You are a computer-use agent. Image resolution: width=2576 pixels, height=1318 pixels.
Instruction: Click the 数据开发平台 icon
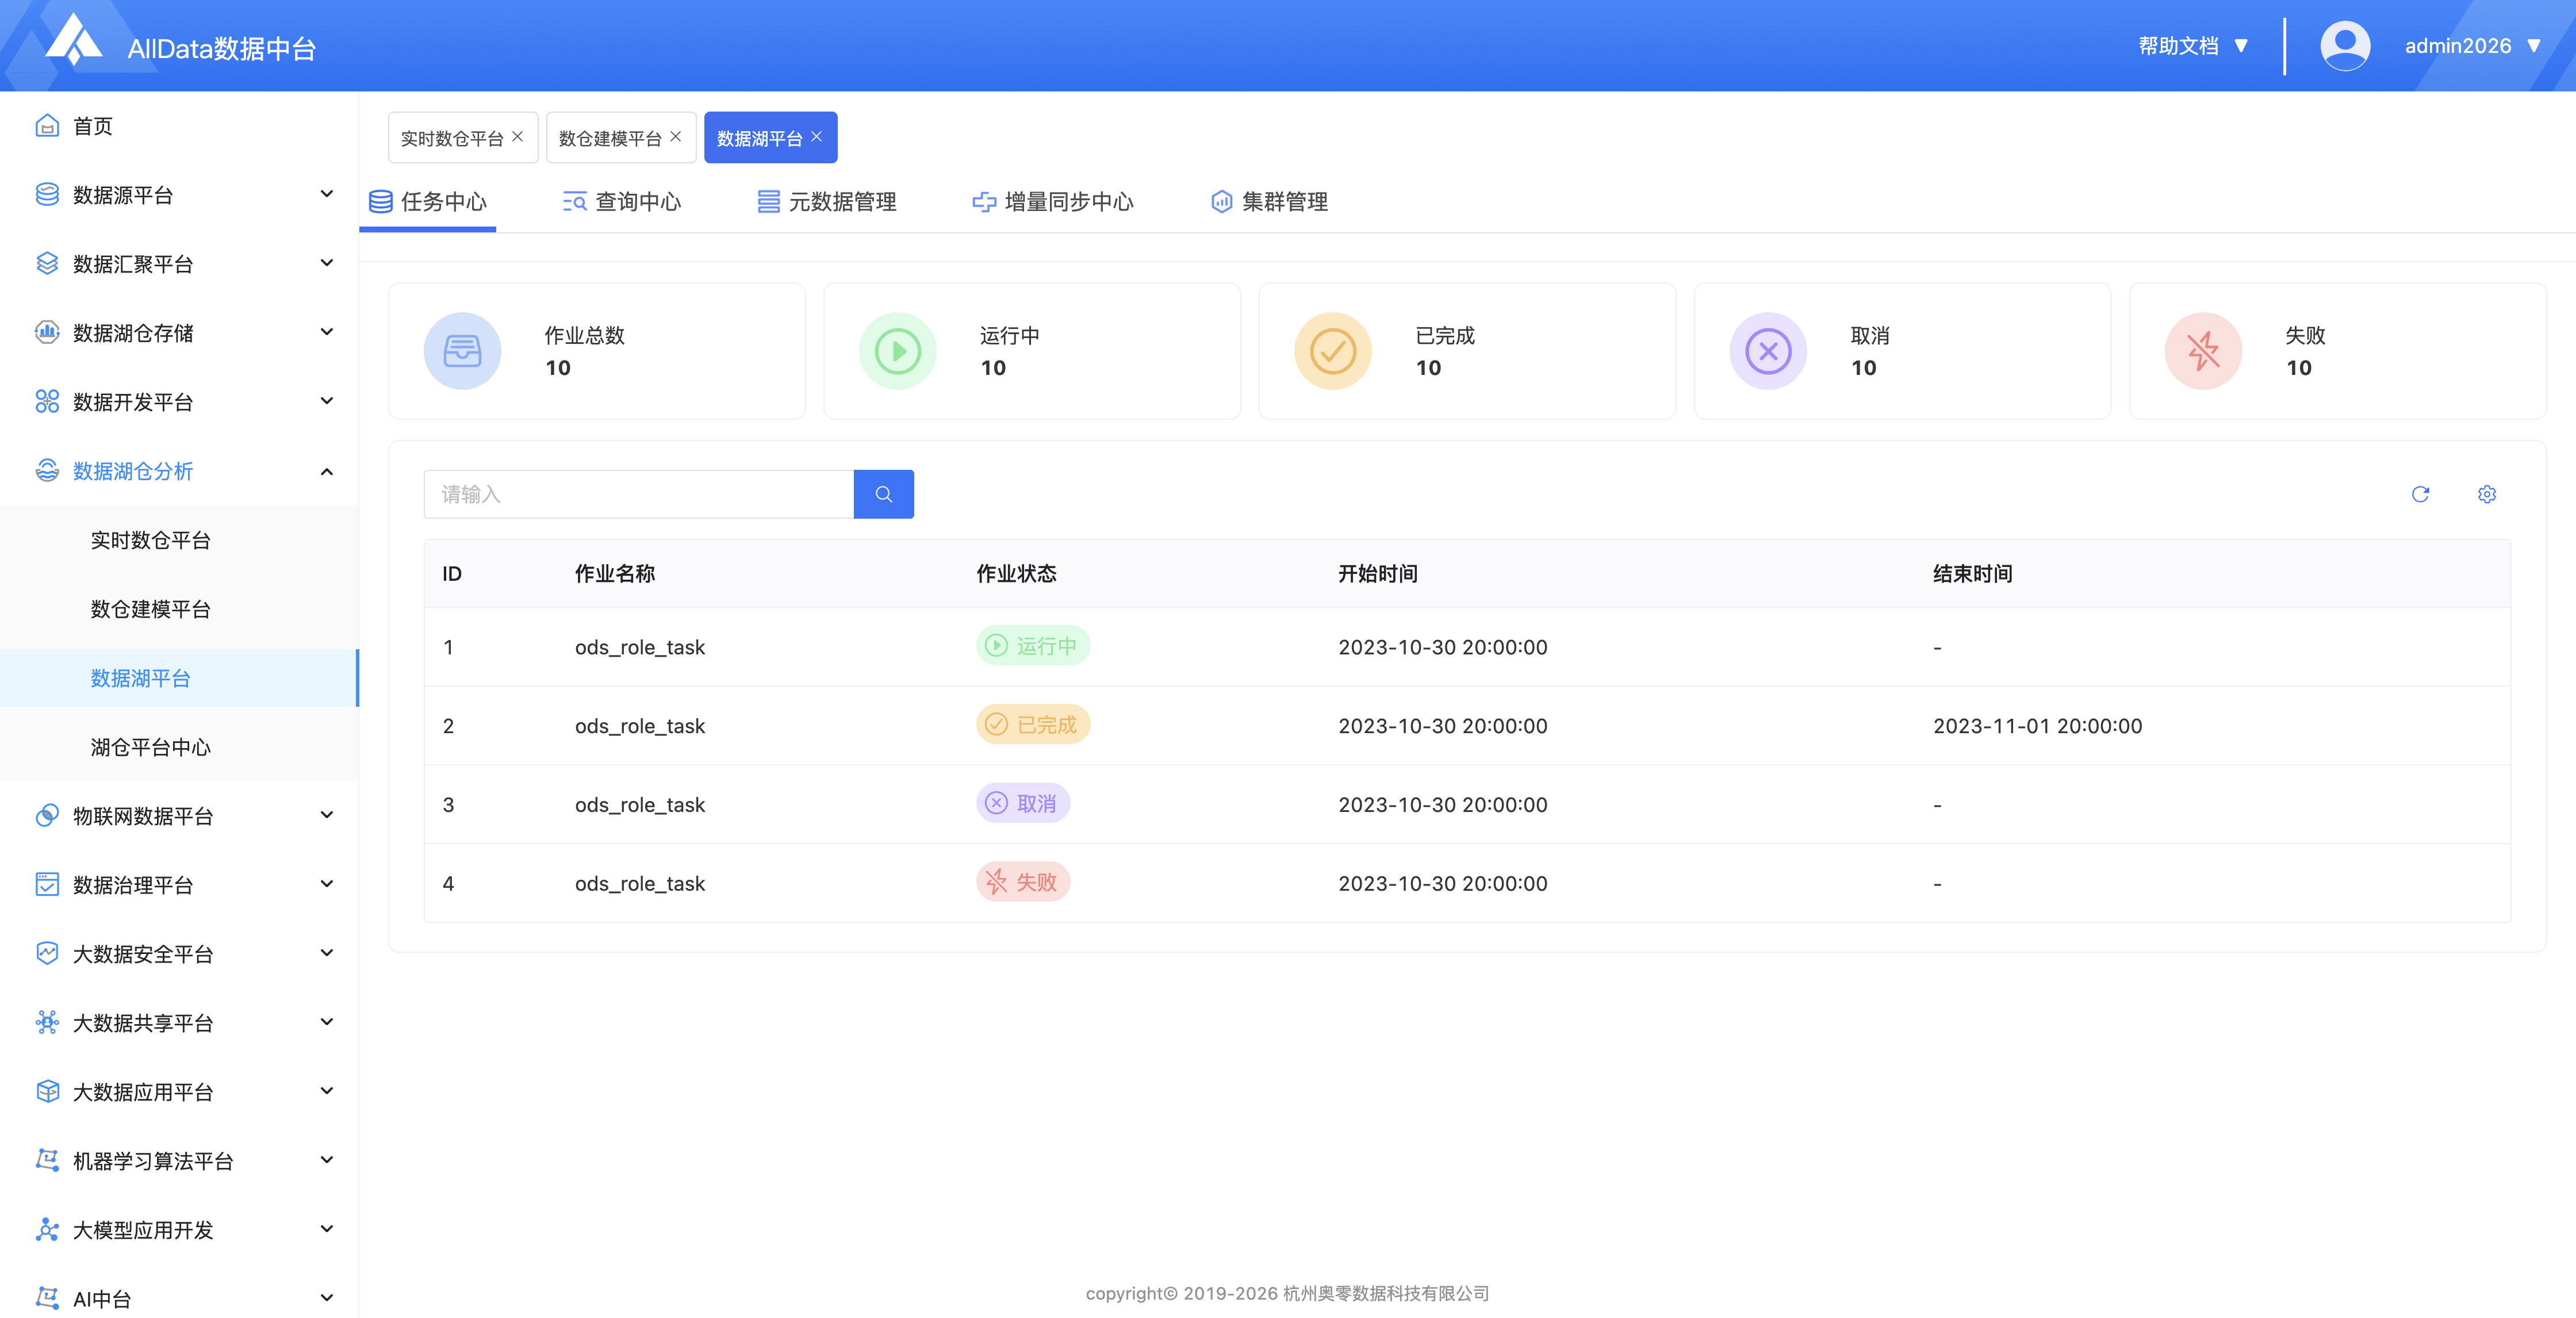47,402
